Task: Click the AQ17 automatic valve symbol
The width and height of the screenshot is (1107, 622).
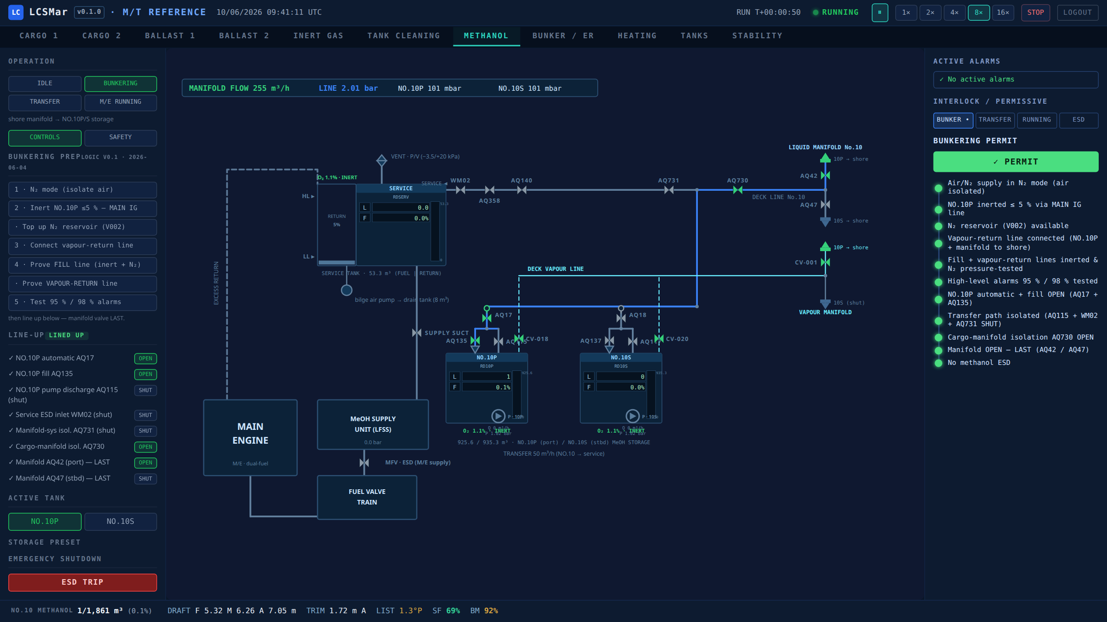Action: click(x=487, y=318)
